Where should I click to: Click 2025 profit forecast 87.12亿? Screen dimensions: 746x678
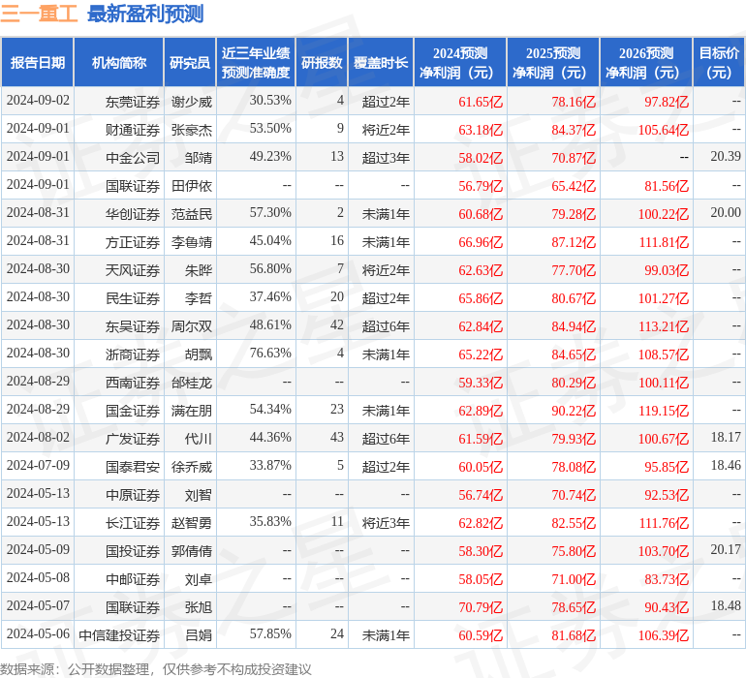(x=574, y=242)
